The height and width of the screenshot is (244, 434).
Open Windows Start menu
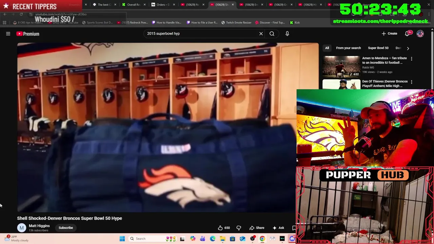pos(122,239)
